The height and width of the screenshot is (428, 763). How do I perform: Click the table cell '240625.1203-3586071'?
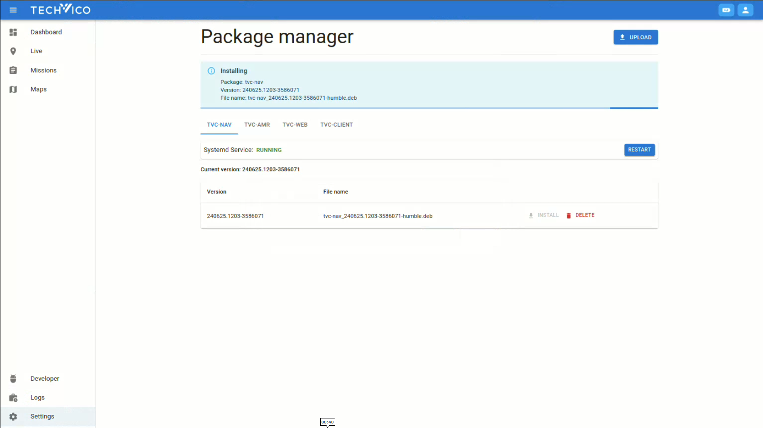[235, 216]
